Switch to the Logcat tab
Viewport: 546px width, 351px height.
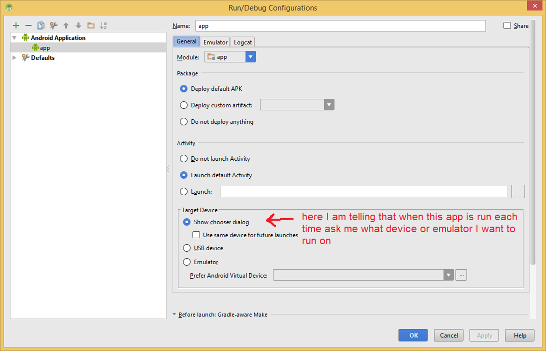pyautogui.click(x=243, y=42)
